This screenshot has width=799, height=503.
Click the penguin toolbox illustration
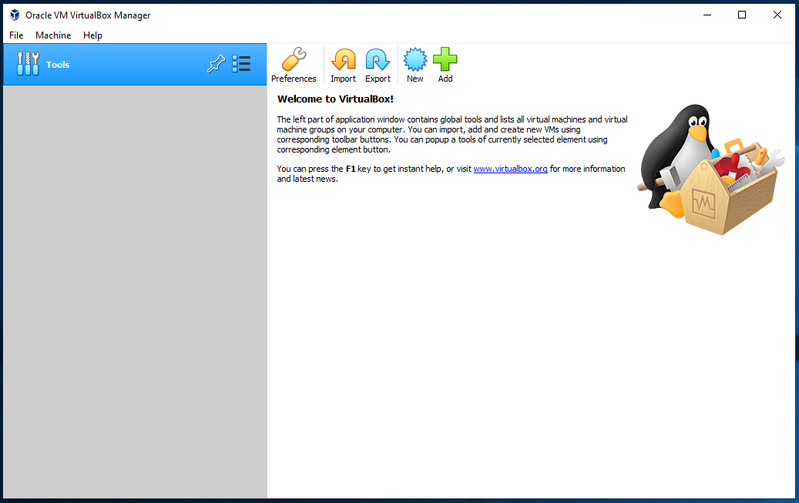(x=710, y=169)
